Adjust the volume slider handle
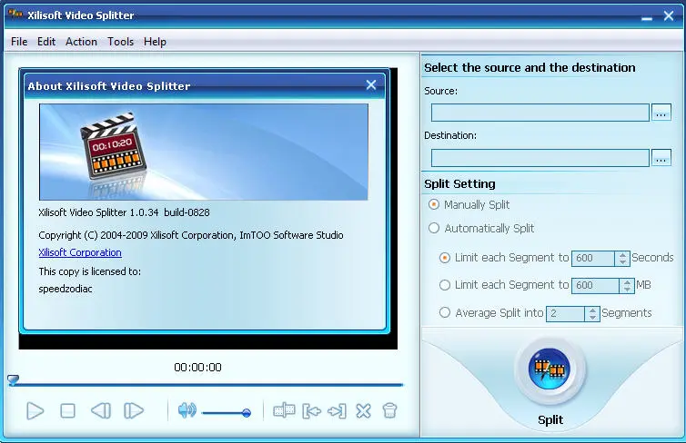Screen dimensions: 686x443 pos(247,412)
